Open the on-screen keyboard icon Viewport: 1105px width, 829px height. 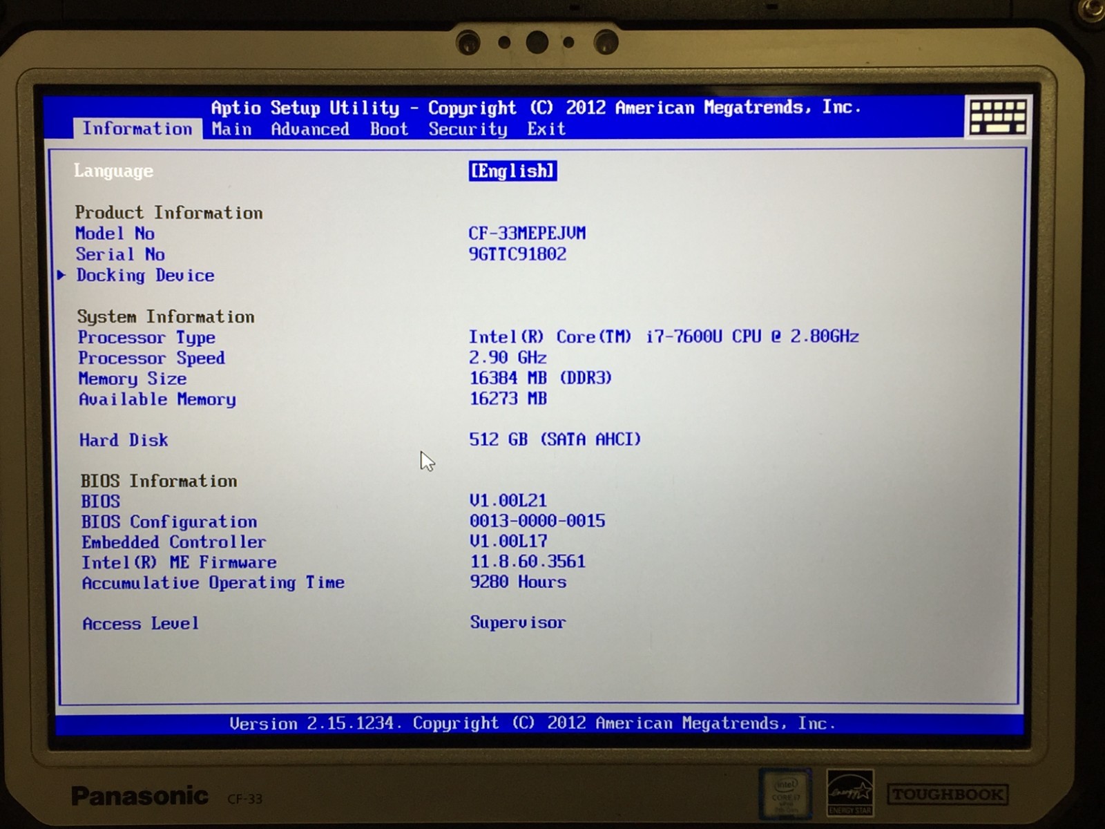click(x=998, y=117)
